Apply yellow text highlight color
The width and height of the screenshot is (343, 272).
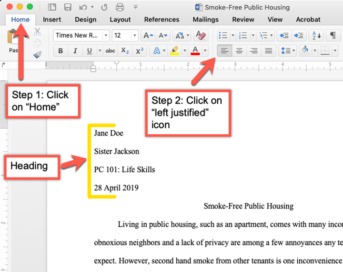tap(174, 51)
